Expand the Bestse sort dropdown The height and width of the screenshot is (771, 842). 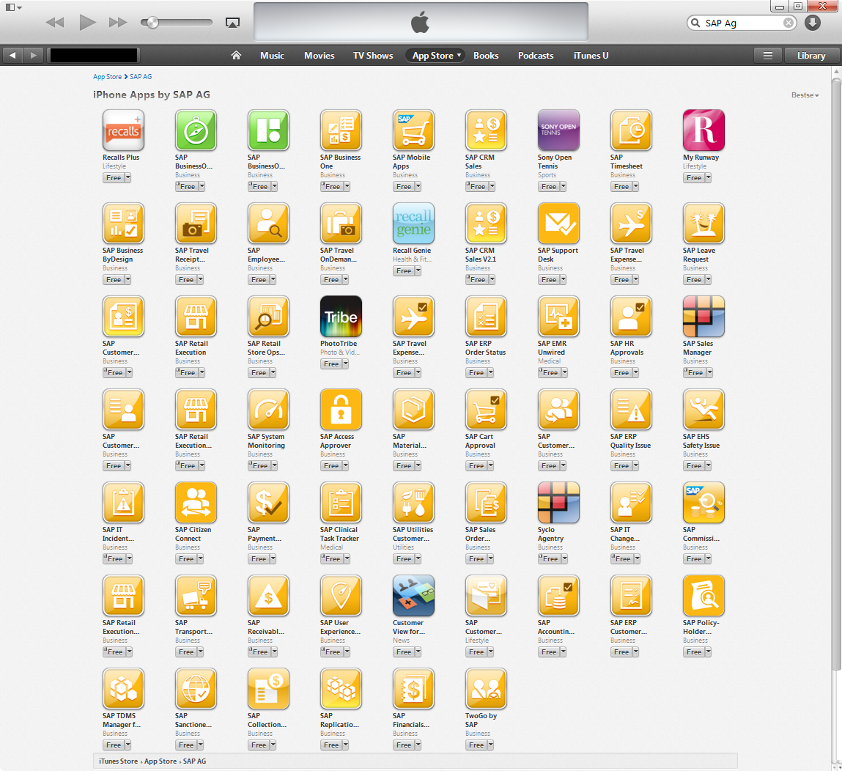coord(805,95)
